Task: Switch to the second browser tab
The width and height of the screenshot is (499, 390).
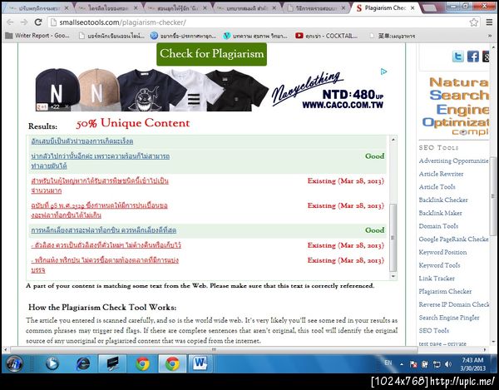Action: (x=107, y=8)
